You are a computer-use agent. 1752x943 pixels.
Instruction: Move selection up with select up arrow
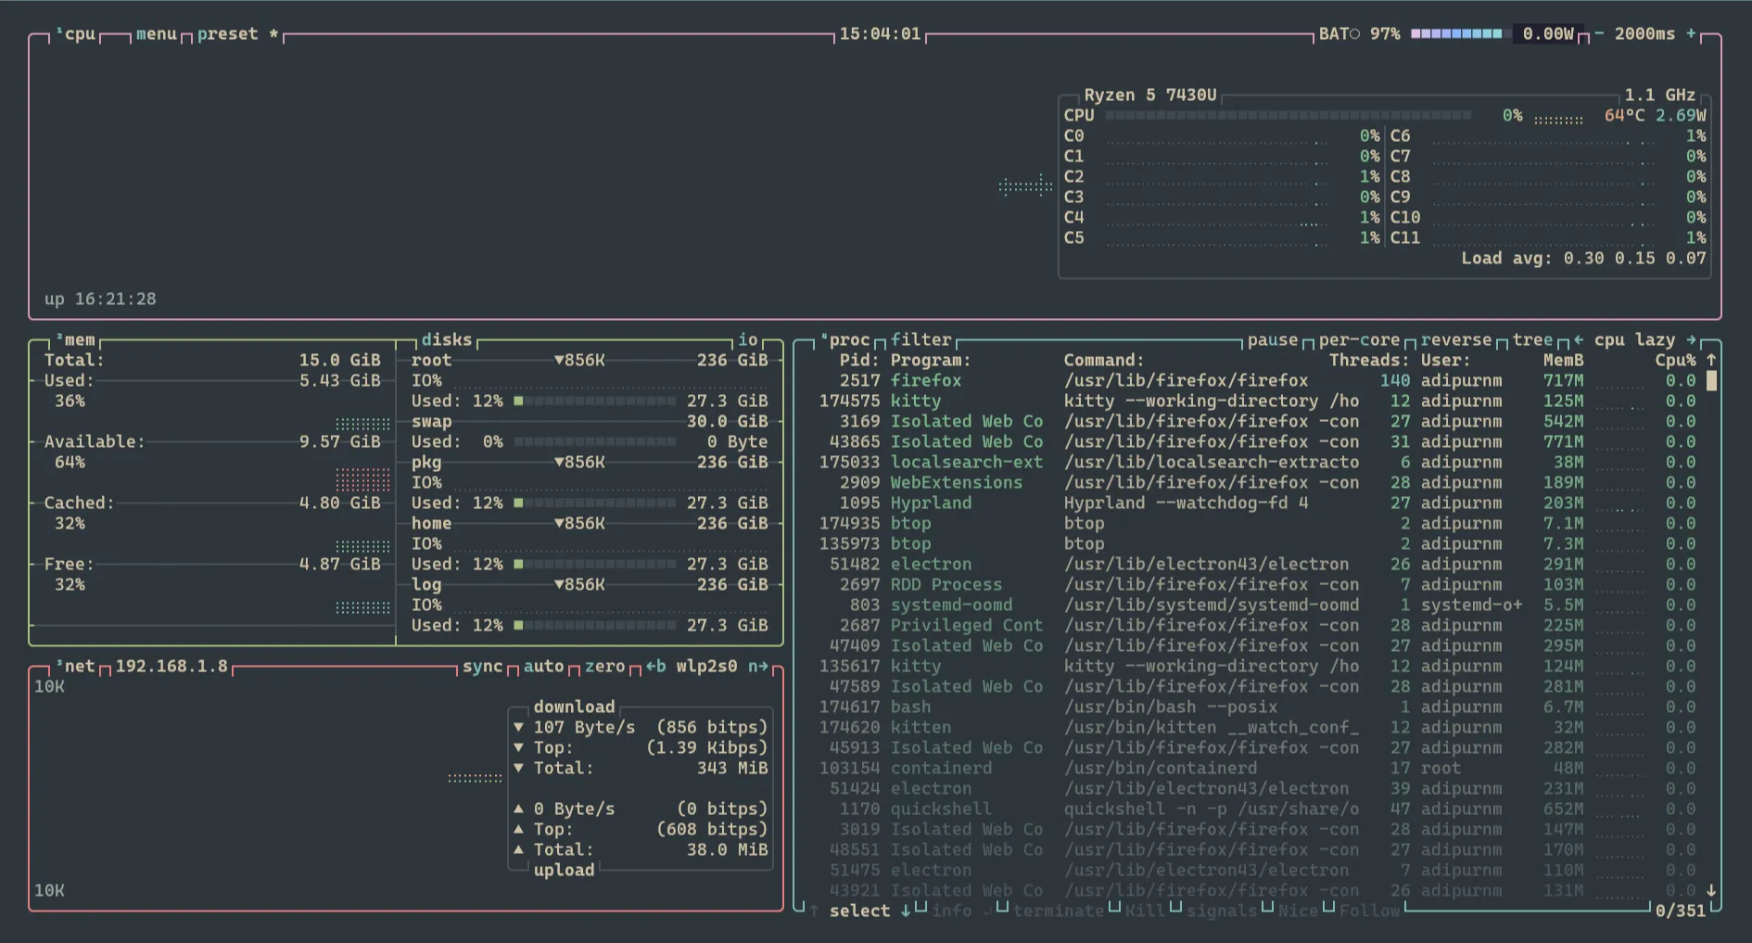[x=814, y=911]
